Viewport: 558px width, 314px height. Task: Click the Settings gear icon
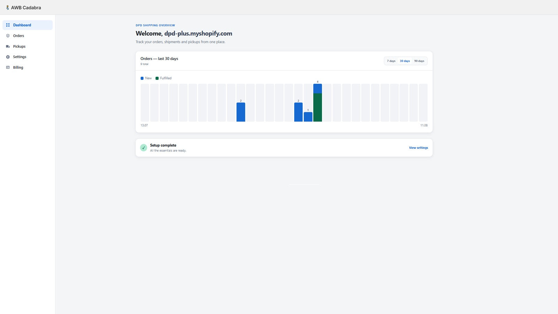[x=8, y=57]
